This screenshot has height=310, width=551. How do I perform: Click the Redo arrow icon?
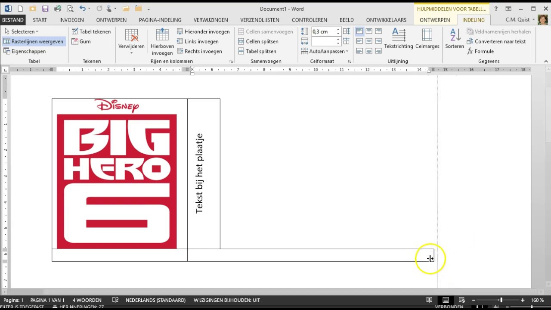(x=99, y=9)
